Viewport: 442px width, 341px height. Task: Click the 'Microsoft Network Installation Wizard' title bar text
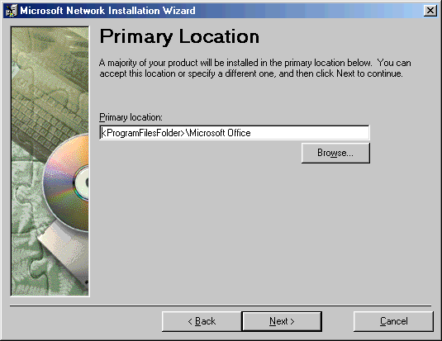tap(107, 11)
